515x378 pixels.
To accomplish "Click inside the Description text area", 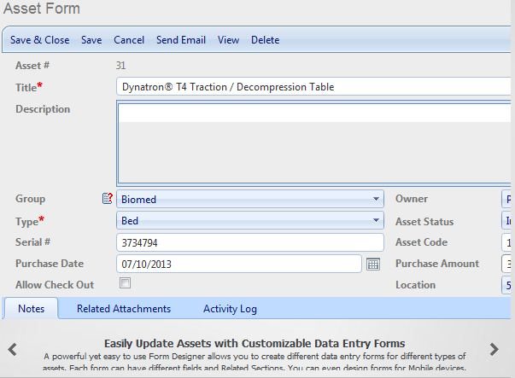I will [313, 143].
